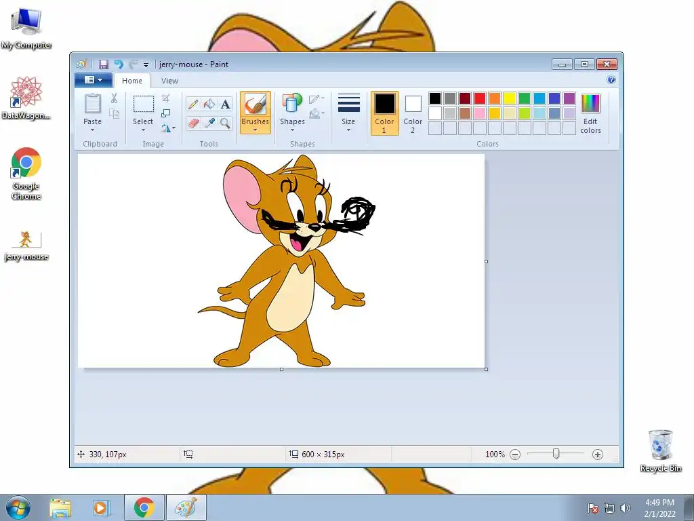Select the Color picker eyedropper tool
Viewport: 694px width, 521px height.
pos(209,123)
